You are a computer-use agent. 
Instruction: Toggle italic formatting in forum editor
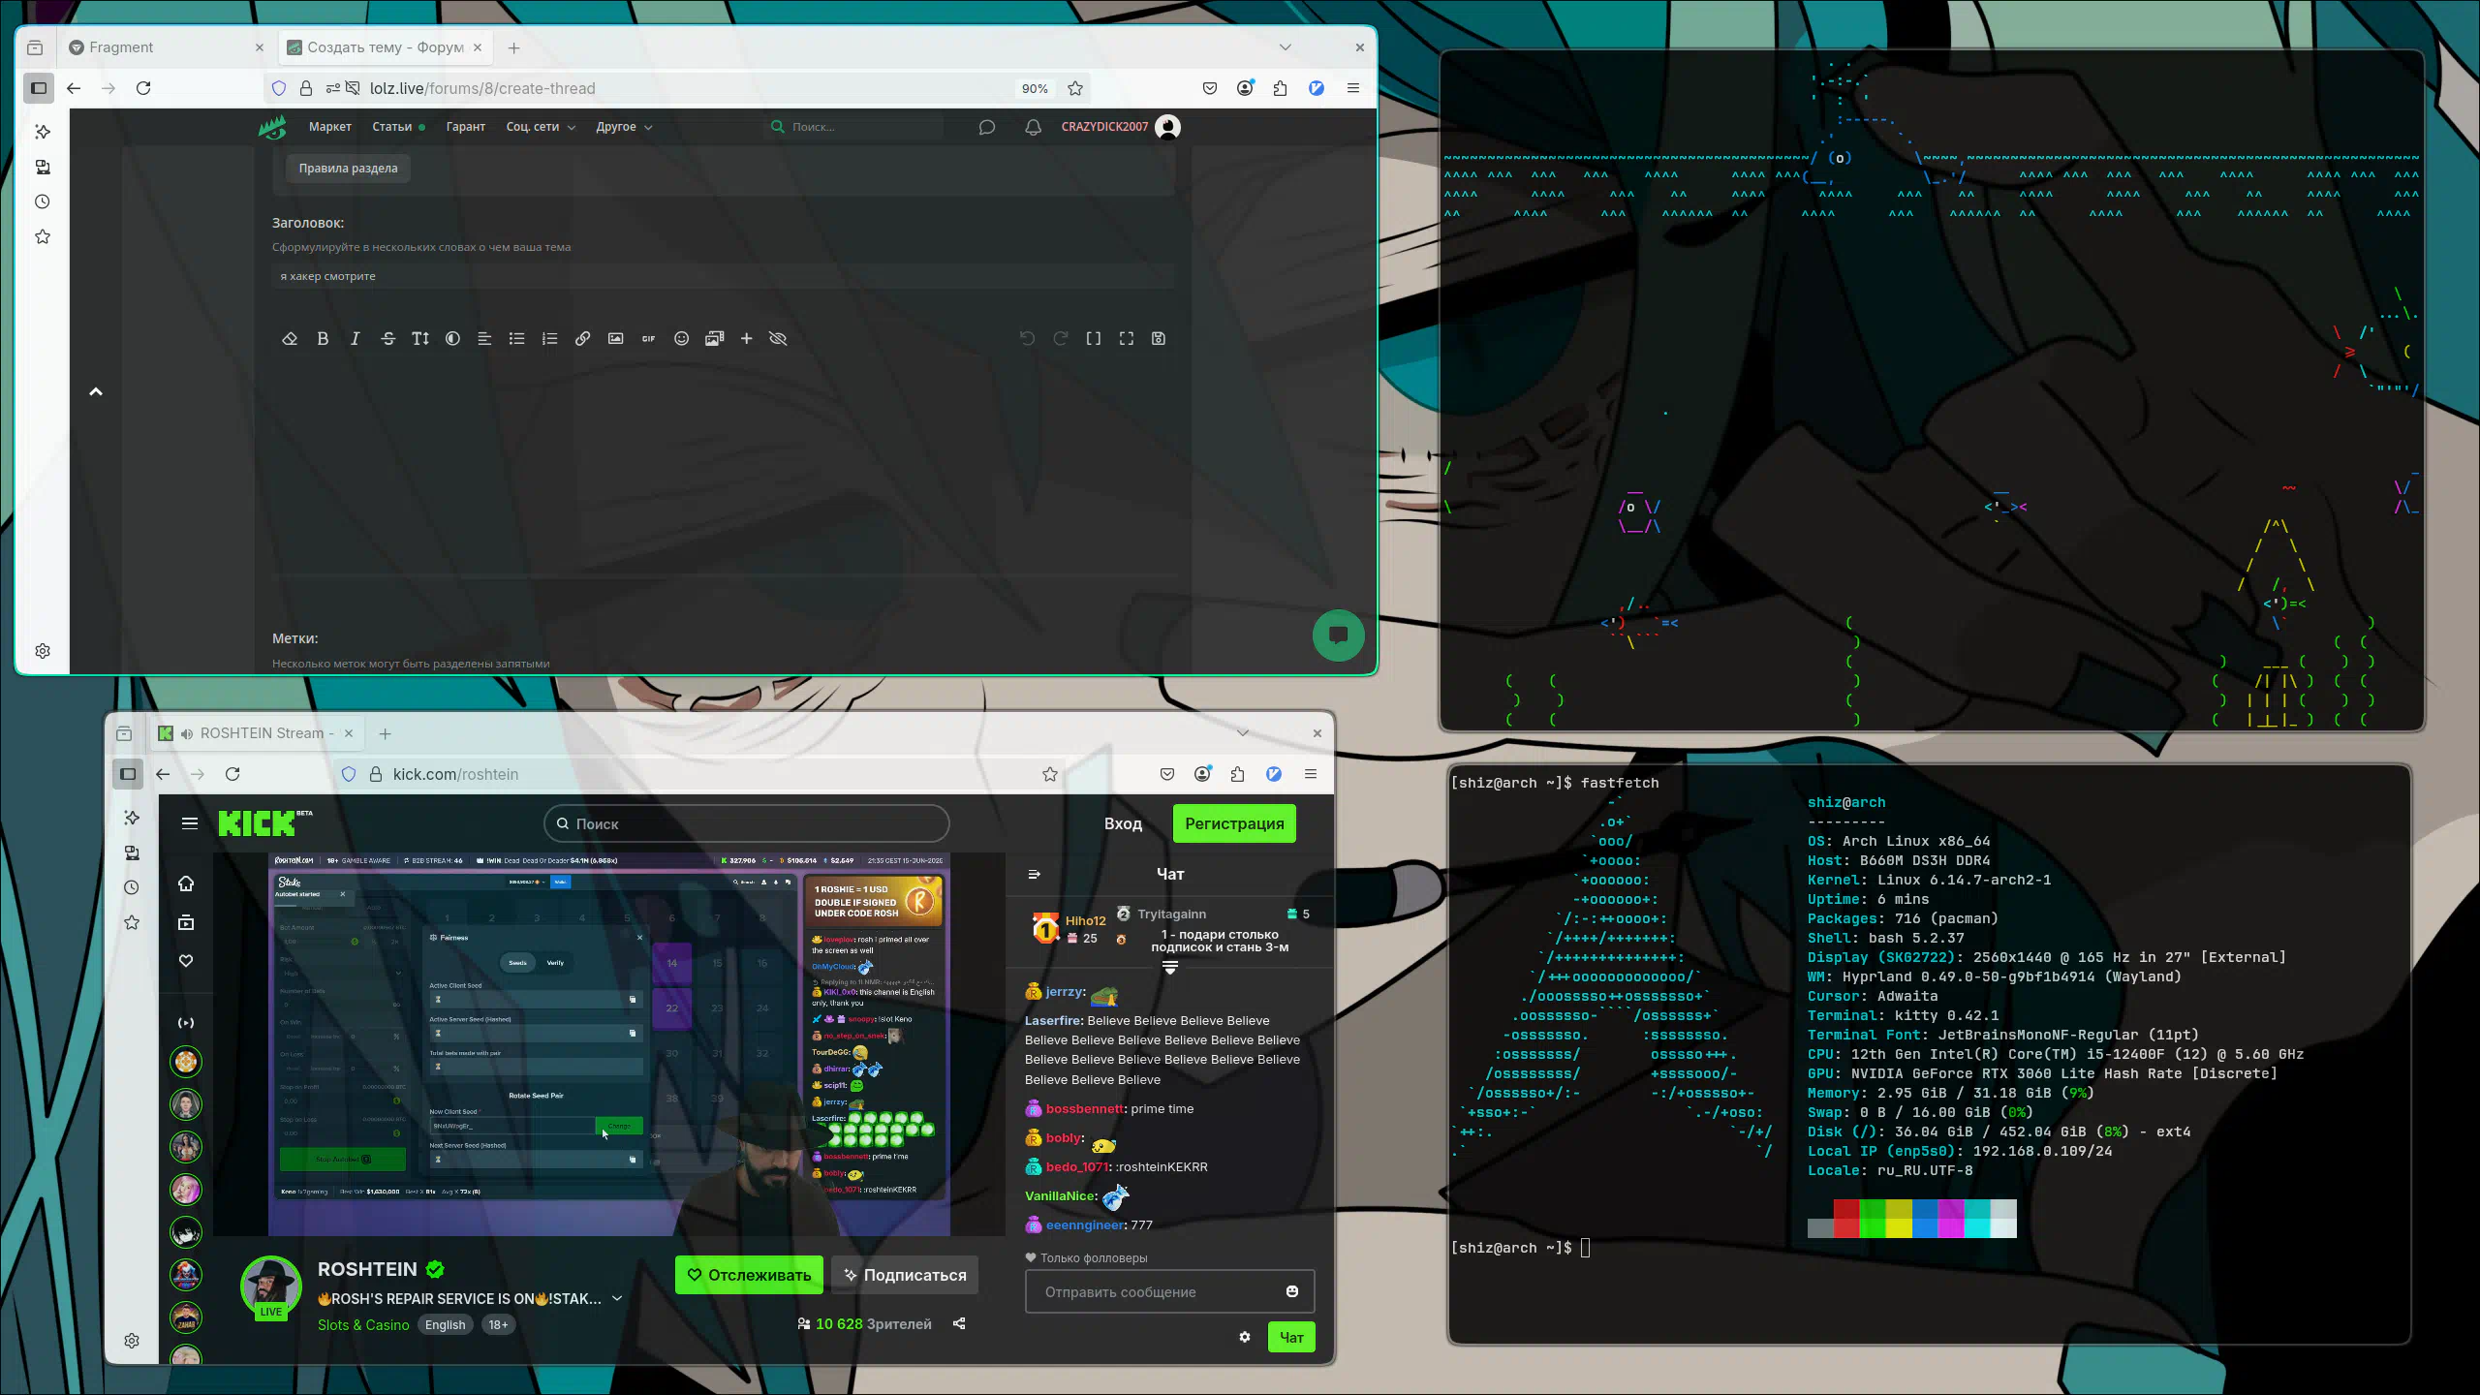pyautogui.click(x=355, y=338)
